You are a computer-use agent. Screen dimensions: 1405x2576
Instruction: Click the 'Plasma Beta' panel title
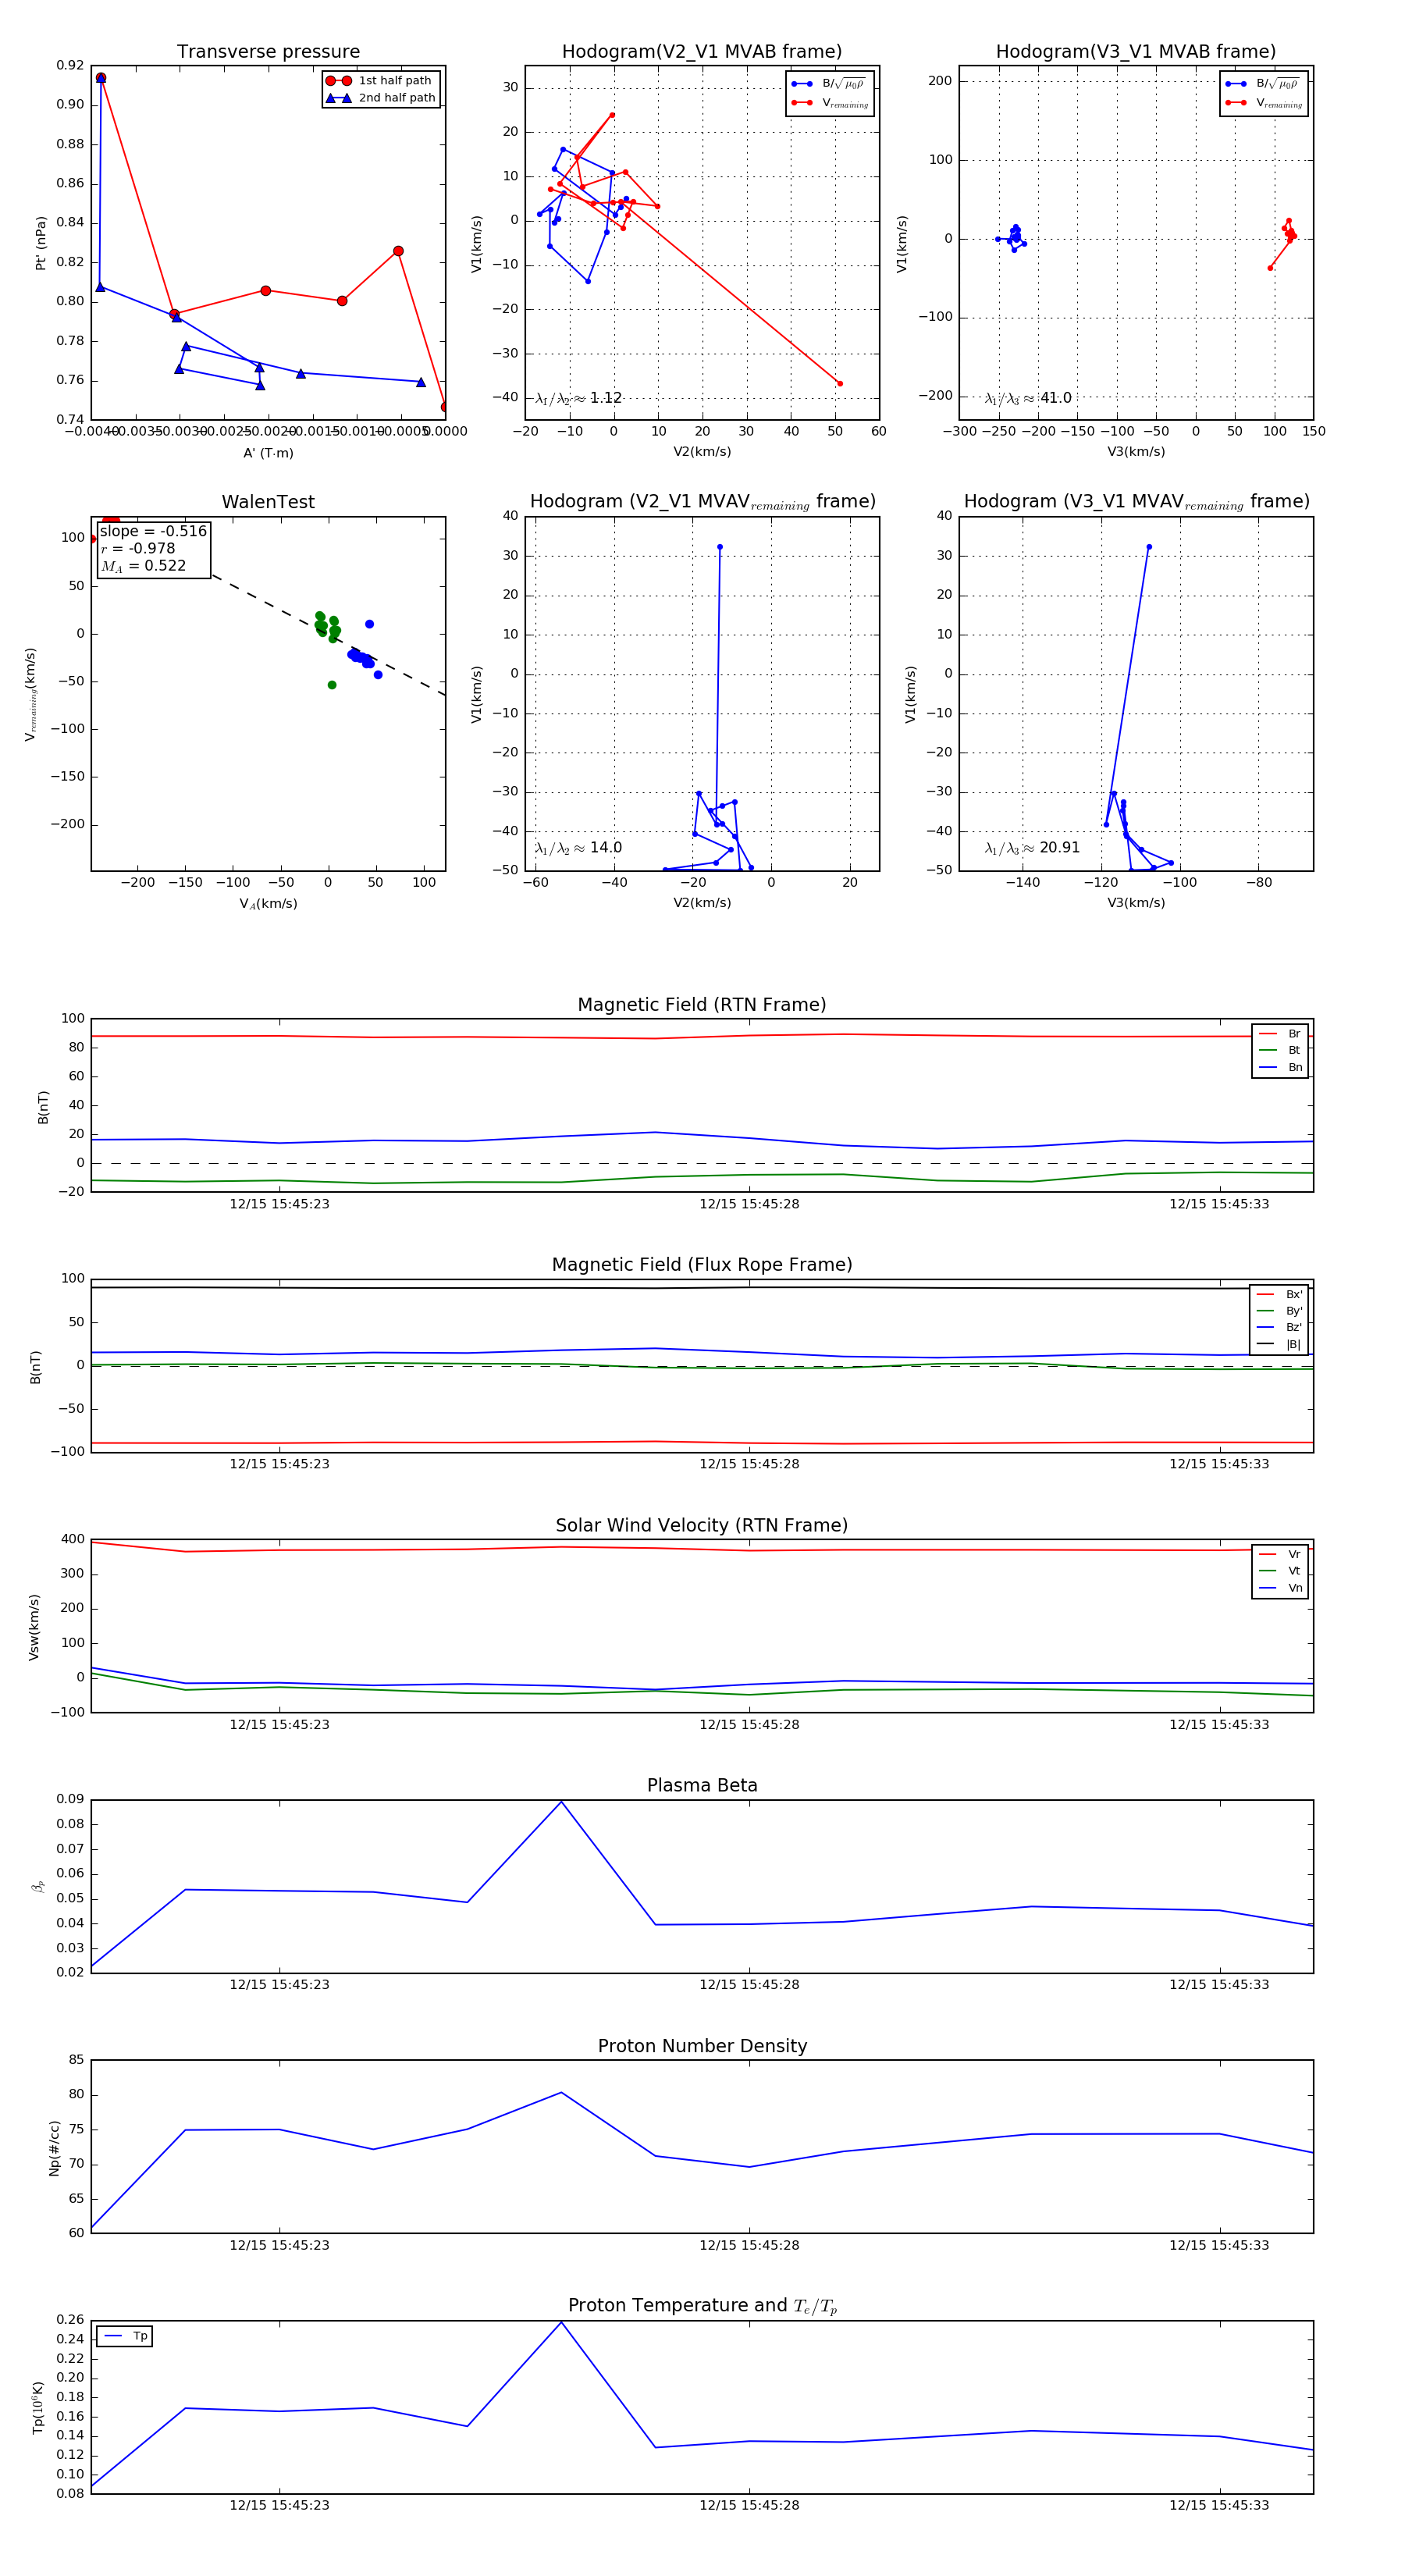(702, 1786)
